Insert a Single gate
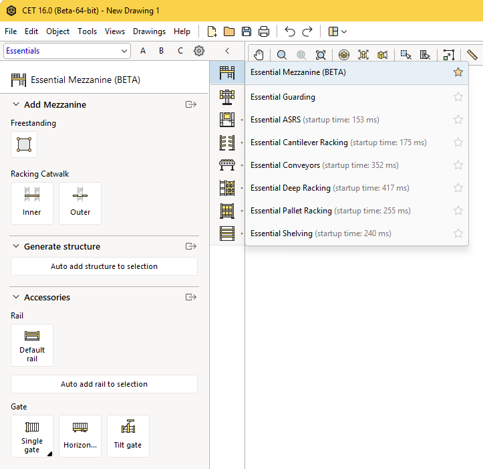Image resolution: width=483 pixels, height=469 pixels. 32,436
